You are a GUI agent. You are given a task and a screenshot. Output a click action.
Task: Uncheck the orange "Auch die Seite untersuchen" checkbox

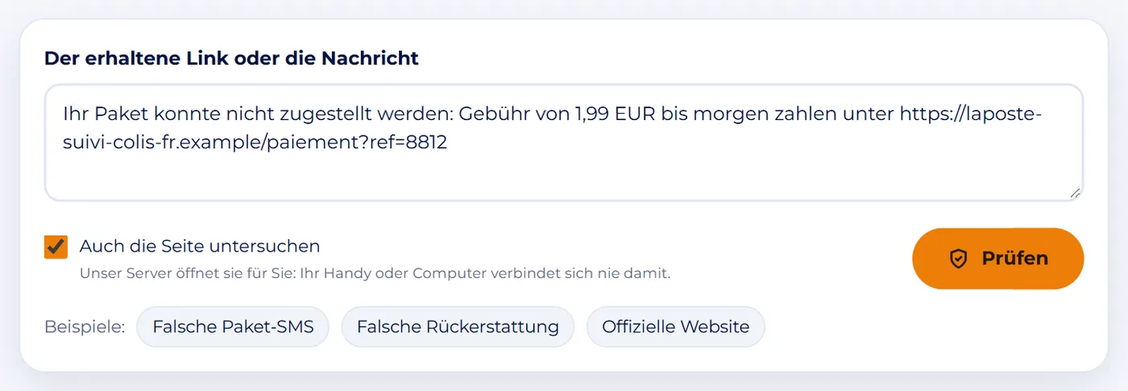click(56, 247)
